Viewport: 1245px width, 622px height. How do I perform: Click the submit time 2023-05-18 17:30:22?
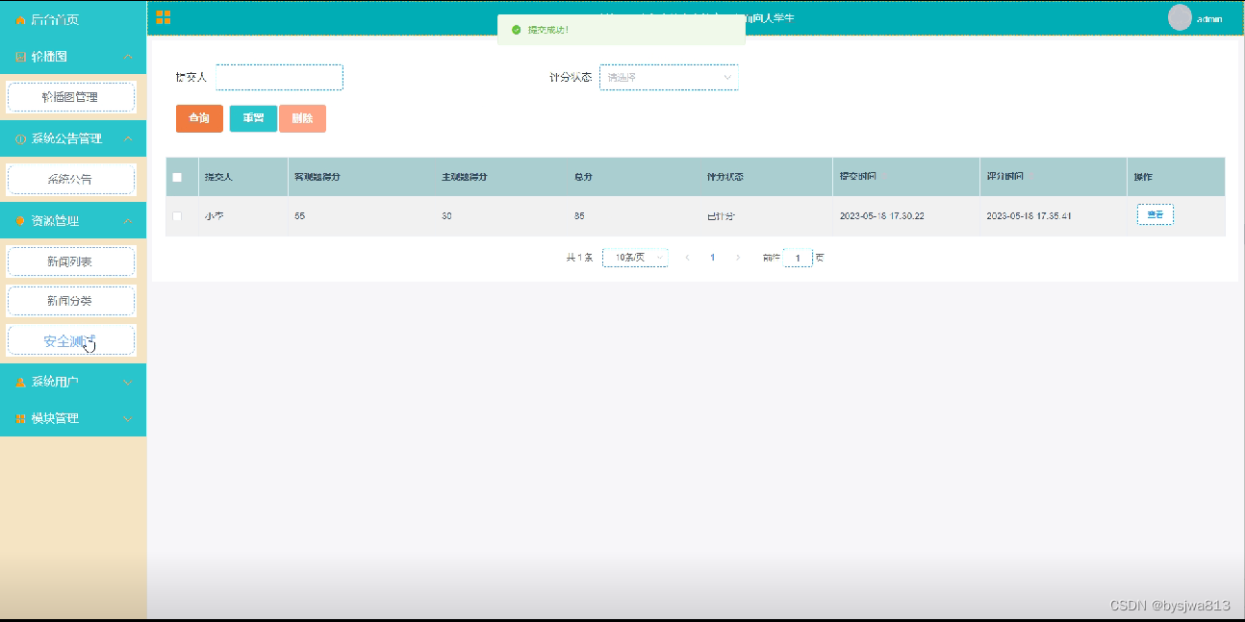(x=881, y=216)
